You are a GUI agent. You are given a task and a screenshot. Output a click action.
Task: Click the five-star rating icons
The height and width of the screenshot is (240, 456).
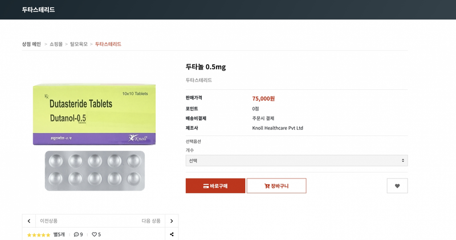[x=39, y=234]
